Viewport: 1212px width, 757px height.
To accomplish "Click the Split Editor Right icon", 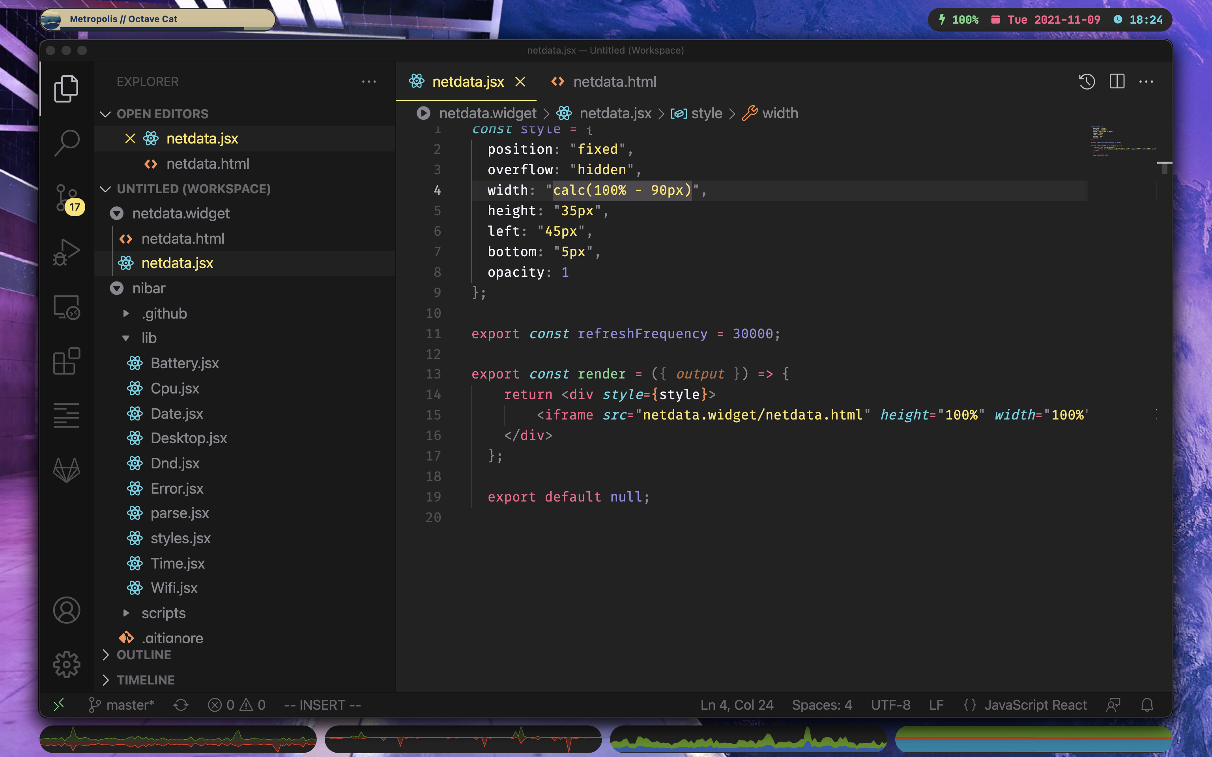I will point(1117,82).
